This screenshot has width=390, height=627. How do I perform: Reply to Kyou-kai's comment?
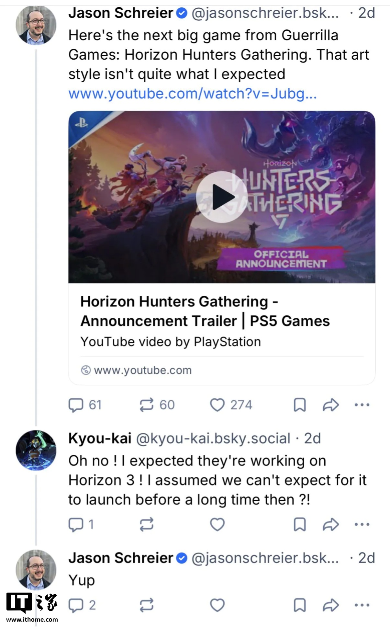[x=76, y=524]
